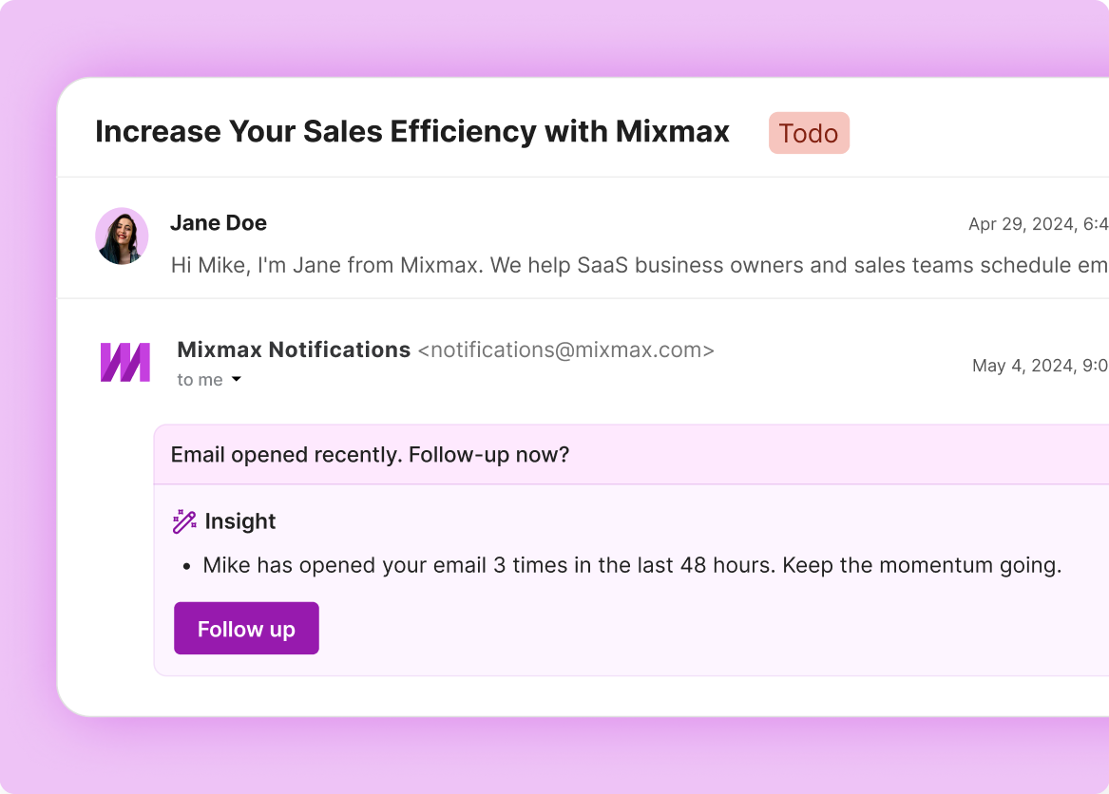1109x794 pixels.
Task: Click the Mixmax logo sender icon
Action: pos(125,362)
